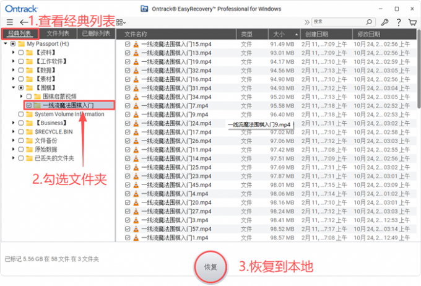Check the System Volume Information checkbox
The width and height of the screenshot is (421, 286).
click(x=21, y=114)
